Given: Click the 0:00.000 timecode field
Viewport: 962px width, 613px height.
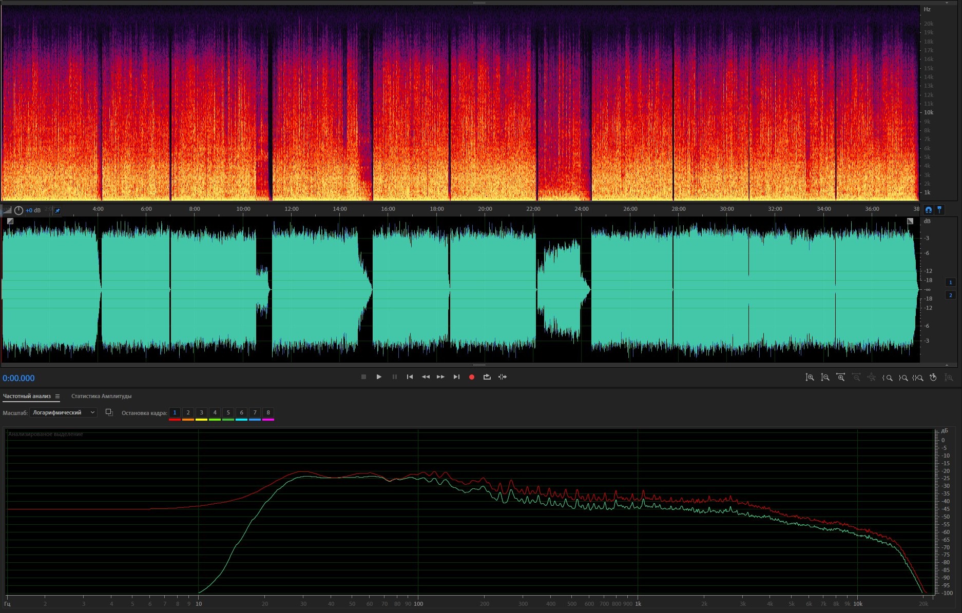Looking at the screenshot, I should (x=18, y=378).
